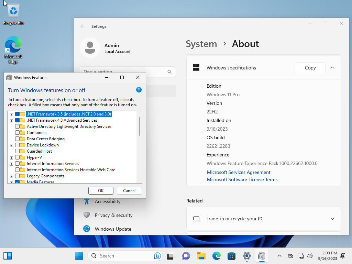Open Microsoft Store taskbar icon
352x264 pixels.
click(231, 256)
